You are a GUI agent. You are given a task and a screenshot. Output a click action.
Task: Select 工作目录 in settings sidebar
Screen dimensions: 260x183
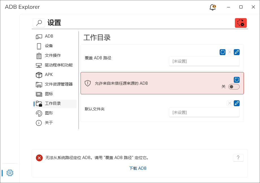point(55,104)
